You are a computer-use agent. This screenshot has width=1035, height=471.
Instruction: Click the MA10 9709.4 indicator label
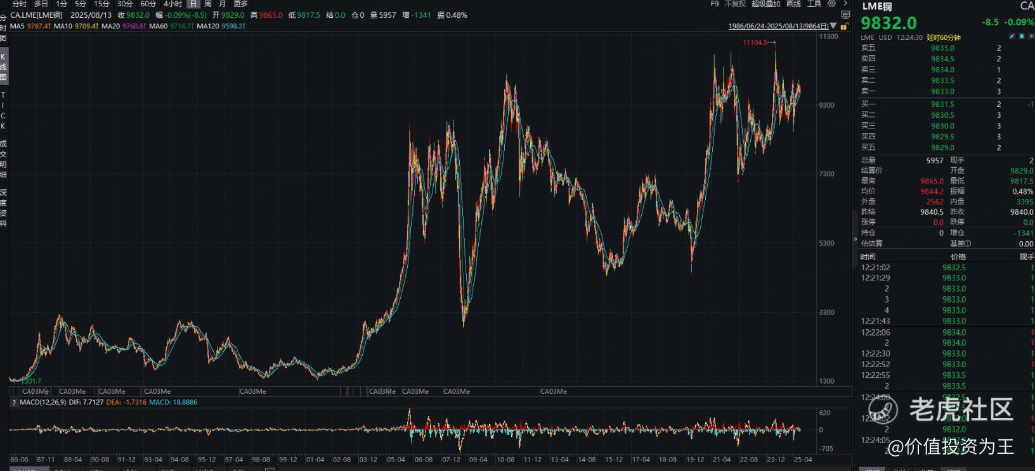pyautogui.click(x=76, y=26)
